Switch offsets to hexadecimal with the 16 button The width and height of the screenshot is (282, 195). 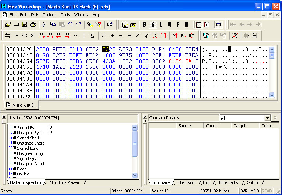[x=125, y=25]
